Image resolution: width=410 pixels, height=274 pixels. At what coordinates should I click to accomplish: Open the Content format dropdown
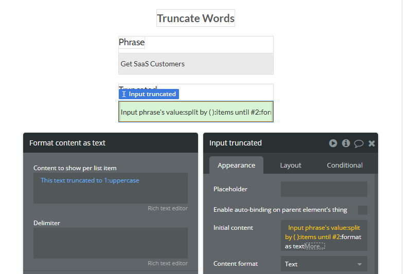pyautogui.click(x=324, y=264)
